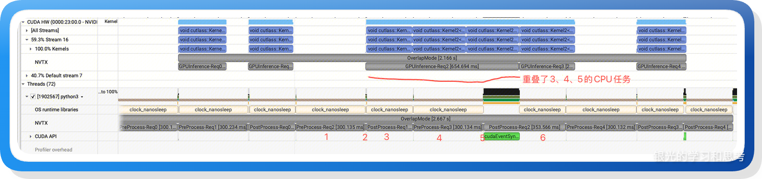Click the '...to 100%' utilization label
This screenshot has width=762, height=179.
pos(108,92)
